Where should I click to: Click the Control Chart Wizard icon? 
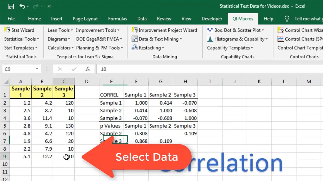point(281,30)
